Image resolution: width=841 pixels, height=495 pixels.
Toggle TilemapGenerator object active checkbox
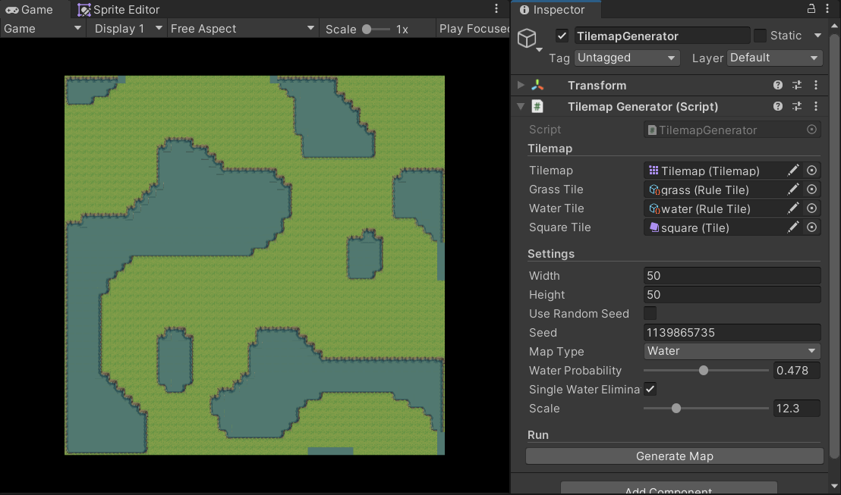562,36
